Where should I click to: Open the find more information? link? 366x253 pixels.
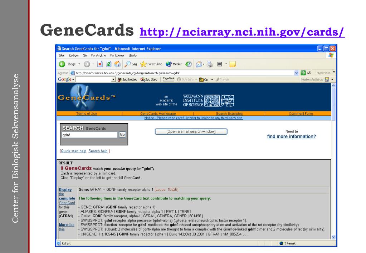[x=292, y=137]
